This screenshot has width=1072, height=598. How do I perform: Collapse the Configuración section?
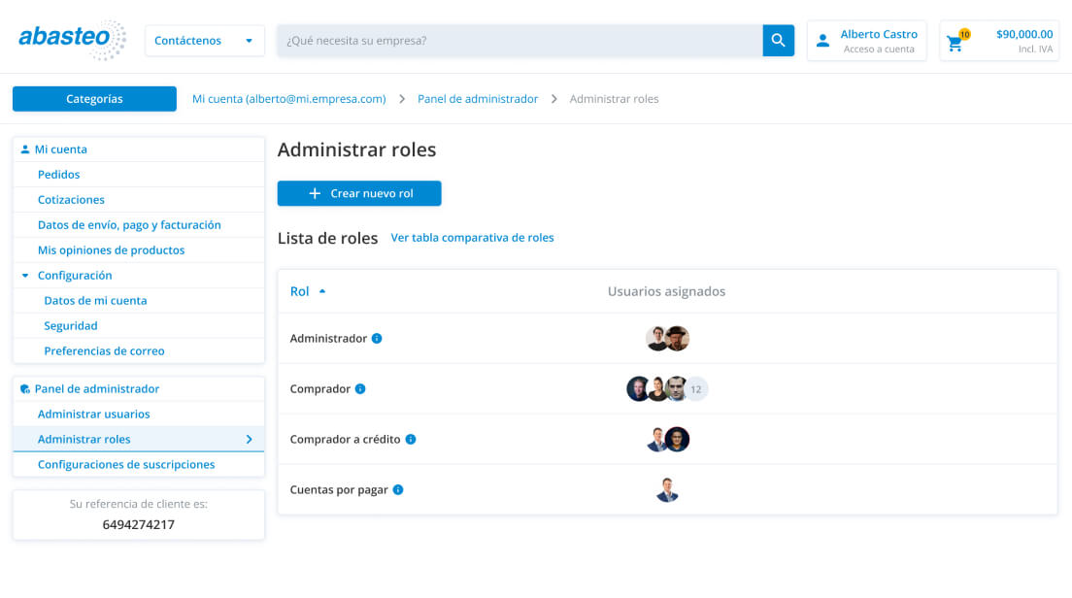25,276
